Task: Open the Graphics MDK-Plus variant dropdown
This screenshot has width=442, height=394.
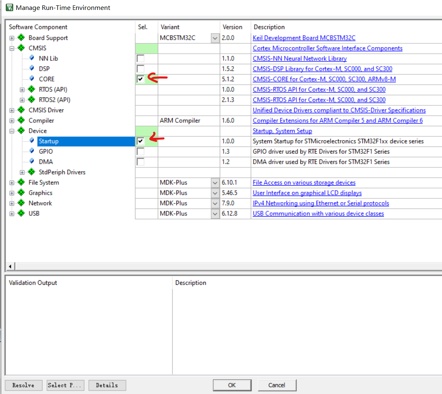Action: pos(215,193)
